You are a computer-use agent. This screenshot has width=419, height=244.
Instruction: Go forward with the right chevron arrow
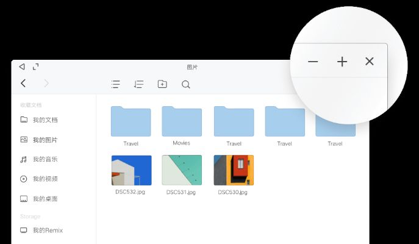[46, 84]
